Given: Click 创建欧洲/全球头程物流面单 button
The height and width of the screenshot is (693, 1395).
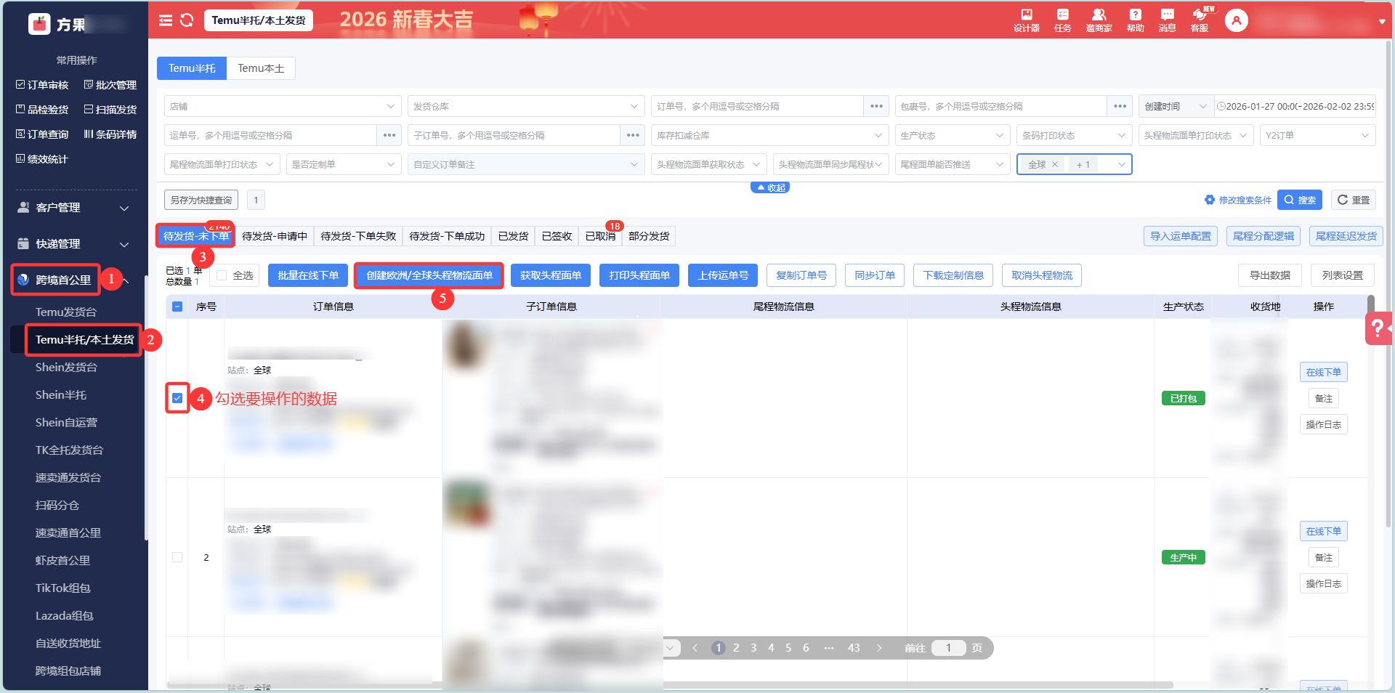Looking at the screenshot, I should [x=429, y=275].
